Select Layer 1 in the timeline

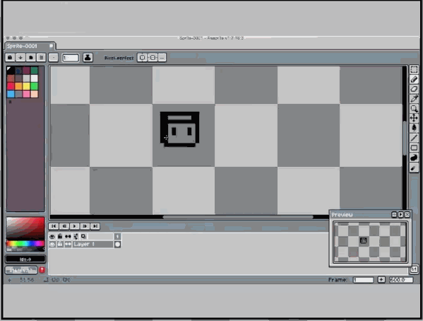tap(93, 244)
